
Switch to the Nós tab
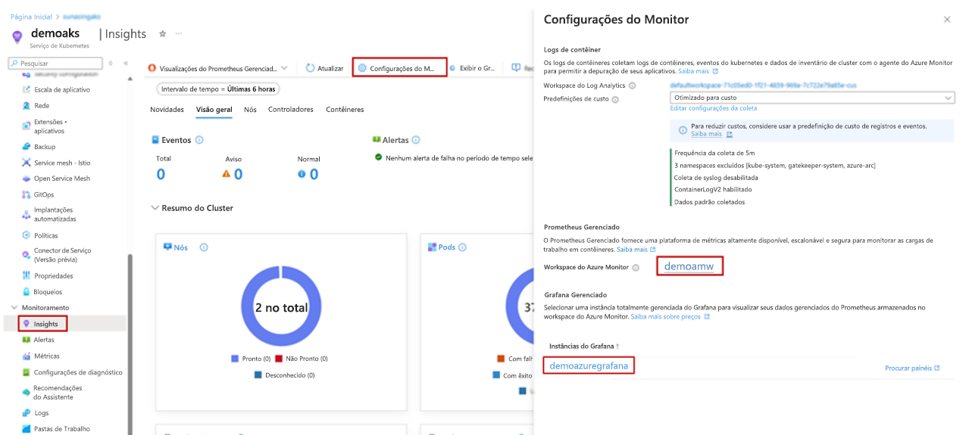click(250, 110)
